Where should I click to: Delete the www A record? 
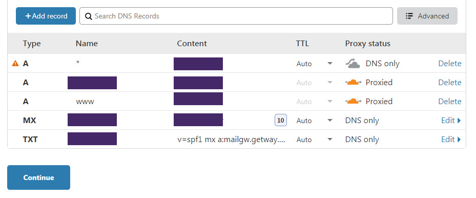(x=449, y=101)
